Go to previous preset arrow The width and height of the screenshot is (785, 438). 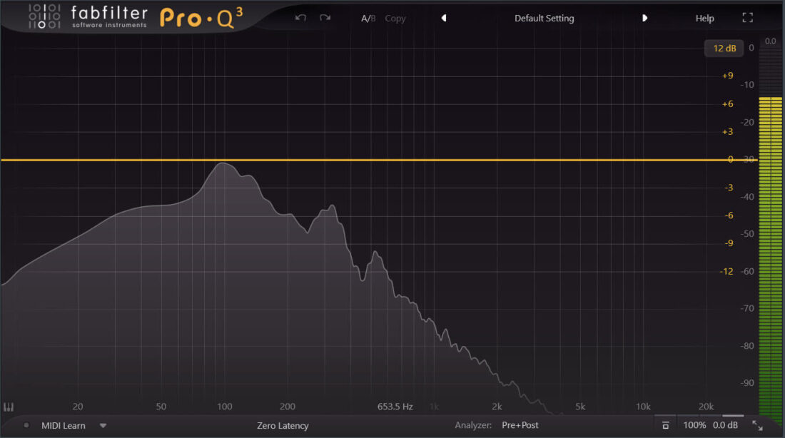tap(444, 18)
